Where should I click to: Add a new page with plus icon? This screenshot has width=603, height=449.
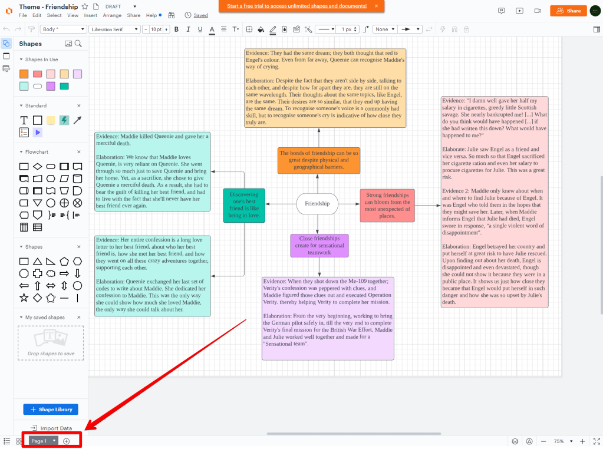point(67,441)
